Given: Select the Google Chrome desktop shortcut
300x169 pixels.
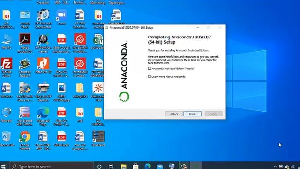Looking at the screenshot, I should pyautogui.click(x=25, y=140).
